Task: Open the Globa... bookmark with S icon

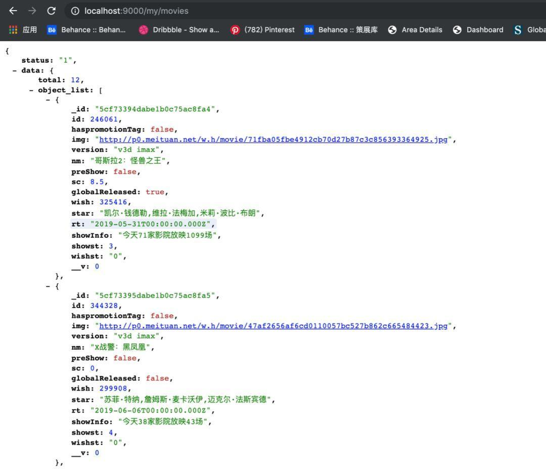Action: [530, 30]
